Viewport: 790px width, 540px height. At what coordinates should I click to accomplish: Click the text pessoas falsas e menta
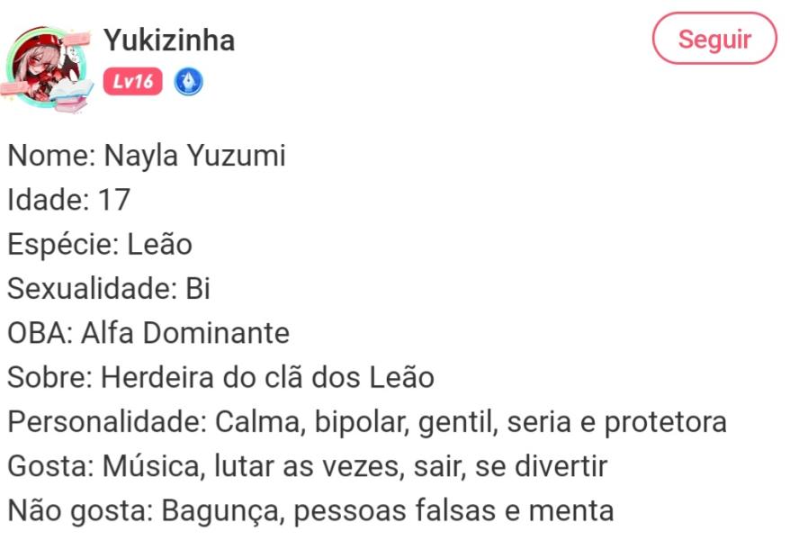coord(454,510)
